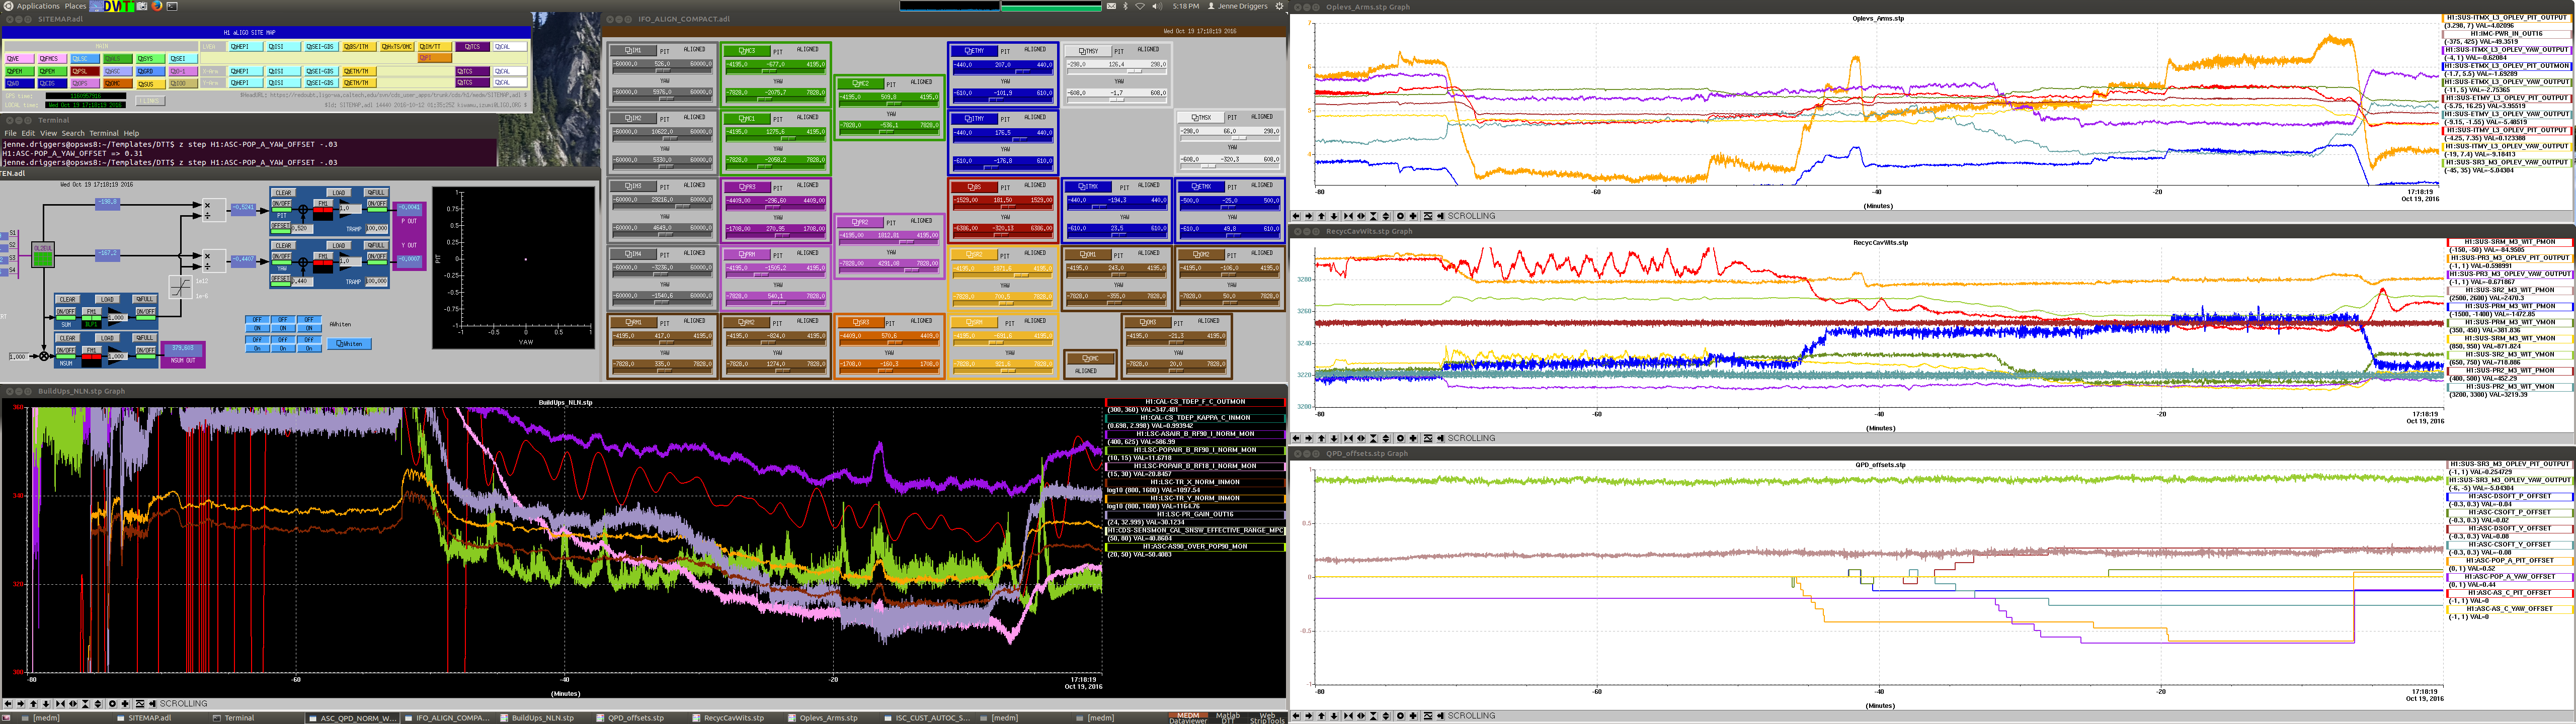The image size is (2576, 724).
Task: Open ETMY related display in alignment window
Action: 975,51
